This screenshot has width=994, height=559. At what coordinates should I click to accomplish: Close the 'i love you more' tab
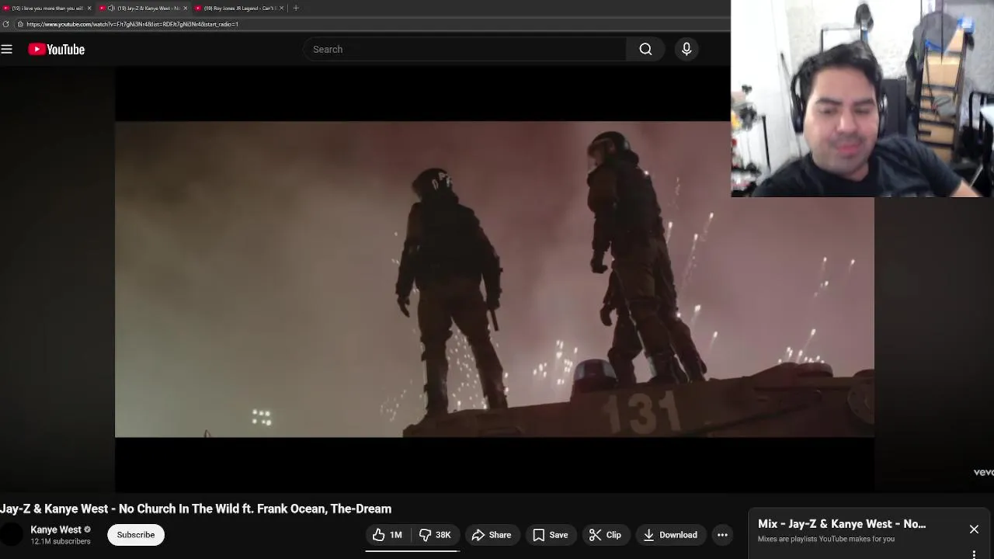(x=89, y=8)
